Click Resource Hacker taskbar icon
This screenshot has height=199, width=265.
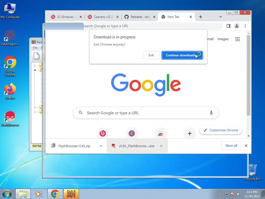[x=71, y=194]
